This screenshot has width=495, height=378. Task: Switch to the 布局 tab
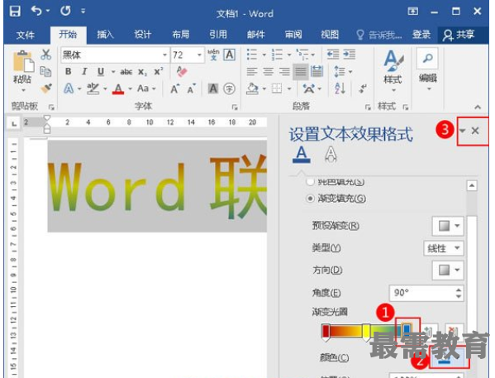tap(181, 35)
